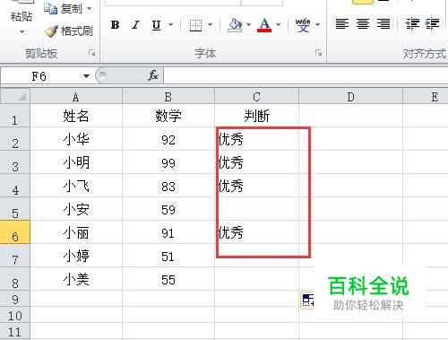
Task: Open the 复制 dropdown arrow
Action: click(x=90, y=9)
